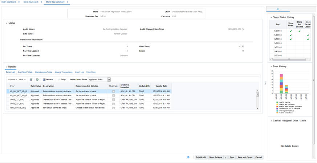The height and width of the screenshot is (163, 317).
Task: Open the Miscellaneous Totals tab
Action: (43, 72)
